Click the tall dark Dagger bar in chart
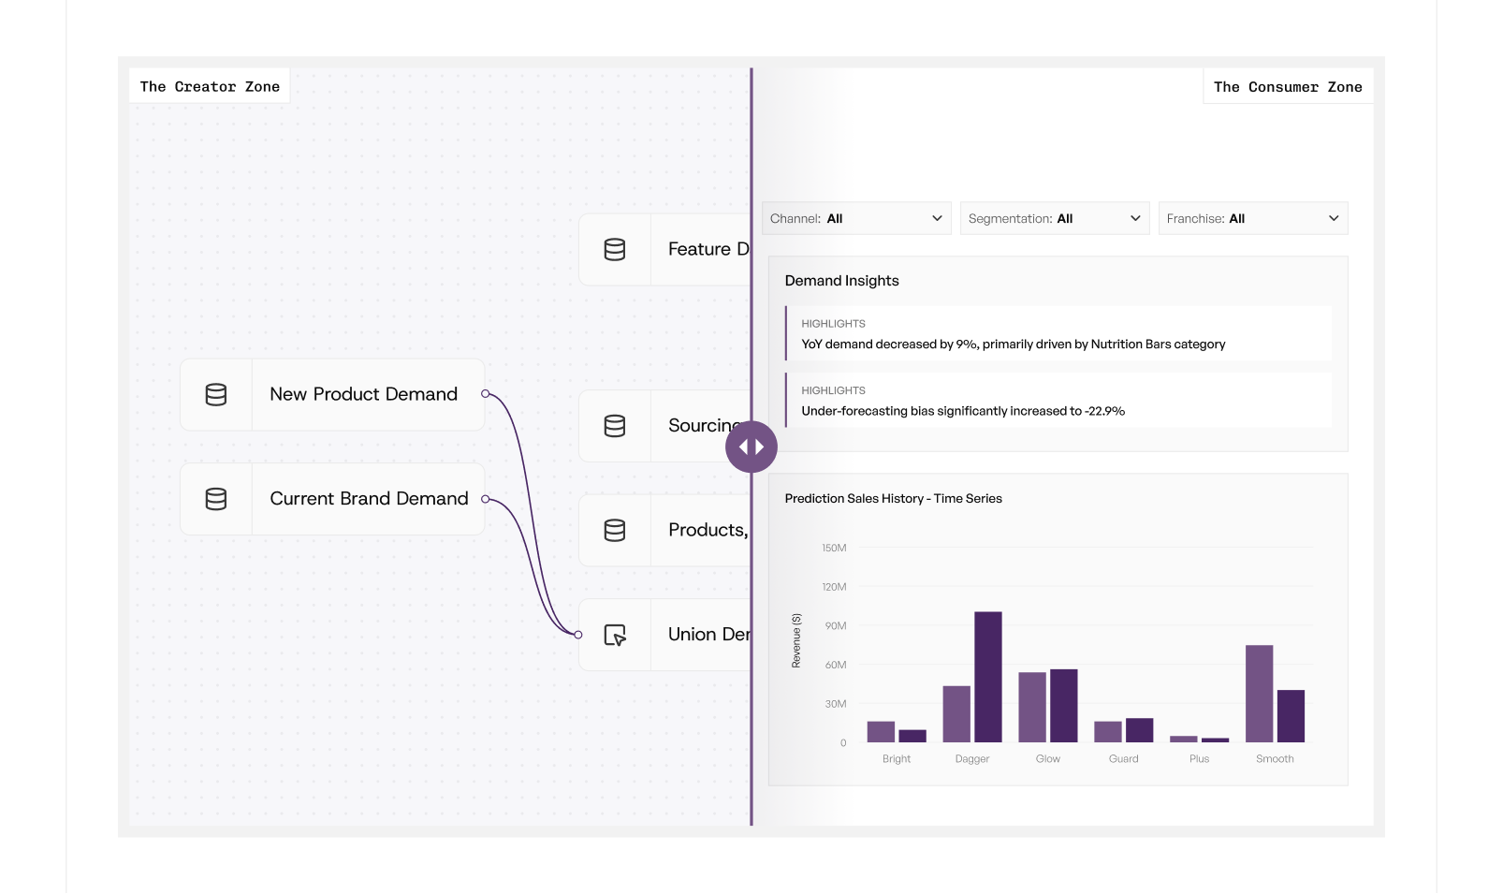This screenshot has height=894, width=1503. coord(988,677)
